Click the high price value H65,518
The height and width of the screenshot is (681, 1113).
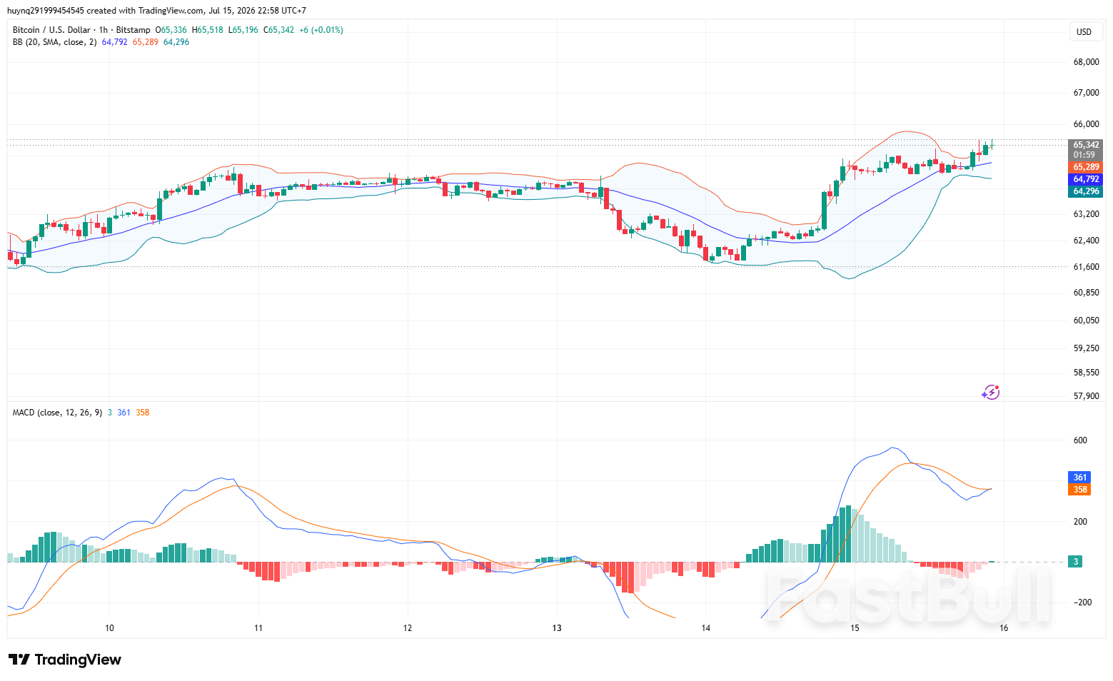208,30
